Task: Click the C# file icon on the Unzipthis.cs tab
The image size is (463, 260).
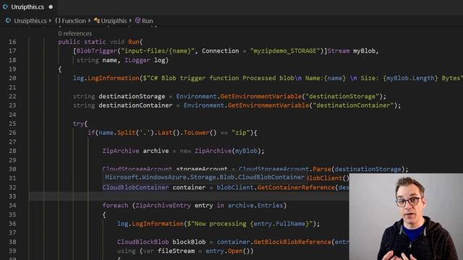Action: point(5,6)
